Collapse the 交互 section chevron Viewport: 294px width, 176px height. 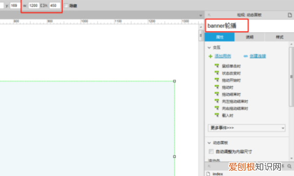(x=209, y=48)
